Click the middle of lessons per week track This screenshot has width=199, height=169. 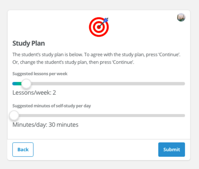click(99, 84)
